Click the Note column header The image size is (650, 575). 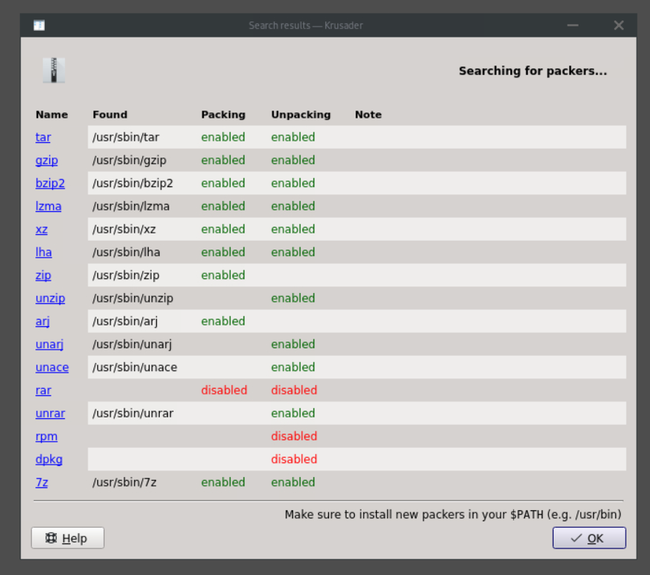click(x=368, y=114)
